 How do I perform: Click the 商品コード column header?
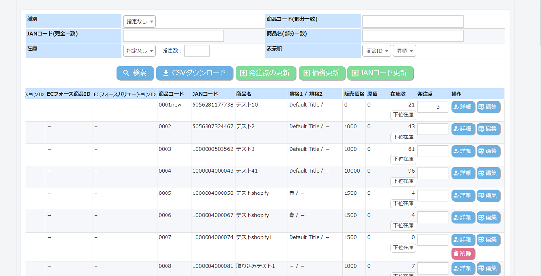[171, 94]
